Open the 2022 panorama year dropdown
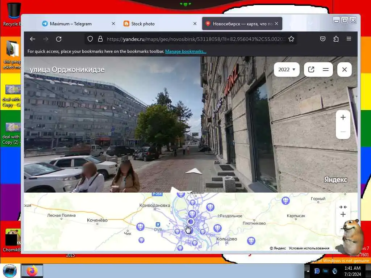This screenshot has width=371, height=278. pos(287,69)
